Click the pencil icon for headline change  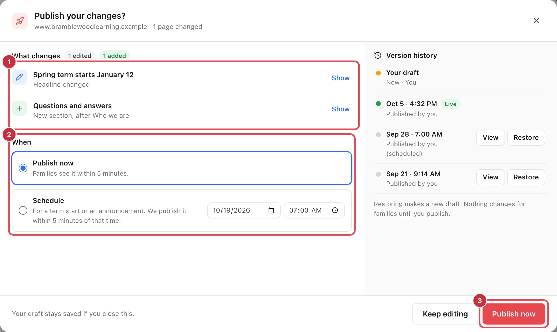tap(19, 77)
